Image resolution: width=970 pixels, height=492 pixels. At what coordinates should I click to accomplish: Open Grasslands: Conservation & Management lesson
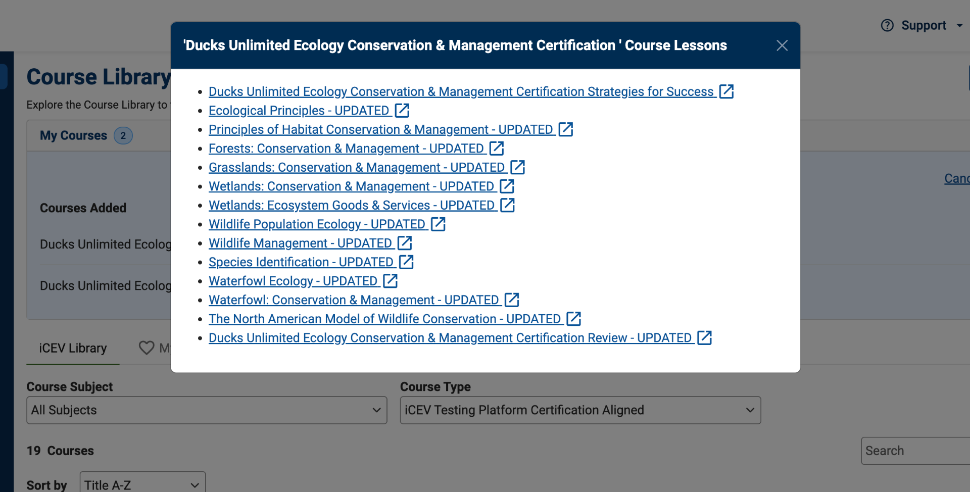(357, 167)
